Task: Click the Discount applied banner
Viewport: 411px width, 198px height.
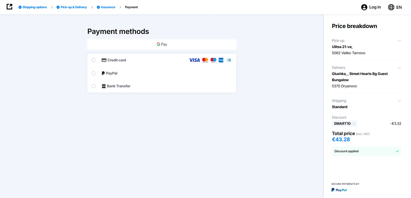Action: point(366,151)
